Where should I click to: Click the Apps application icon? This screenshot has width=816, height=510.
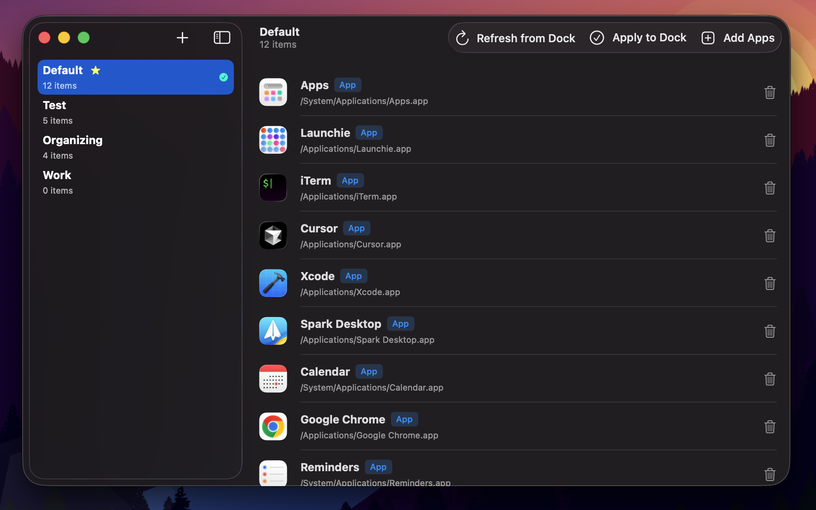tap(273, 92)
